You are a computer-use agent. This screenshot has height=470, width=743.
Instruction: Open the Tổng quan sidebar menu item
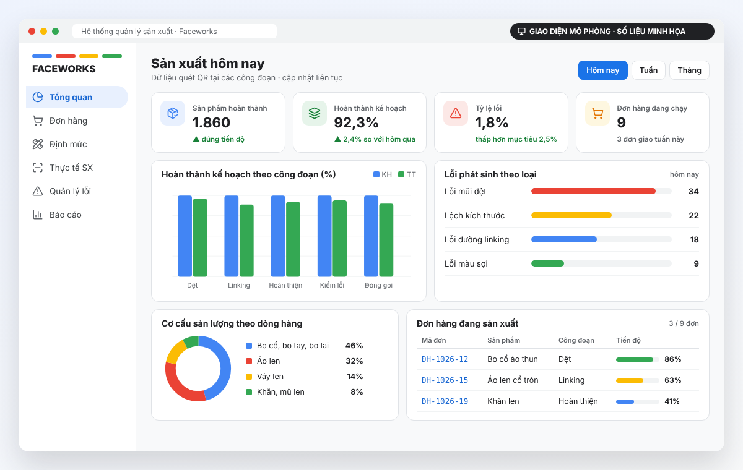pos(77,97)
